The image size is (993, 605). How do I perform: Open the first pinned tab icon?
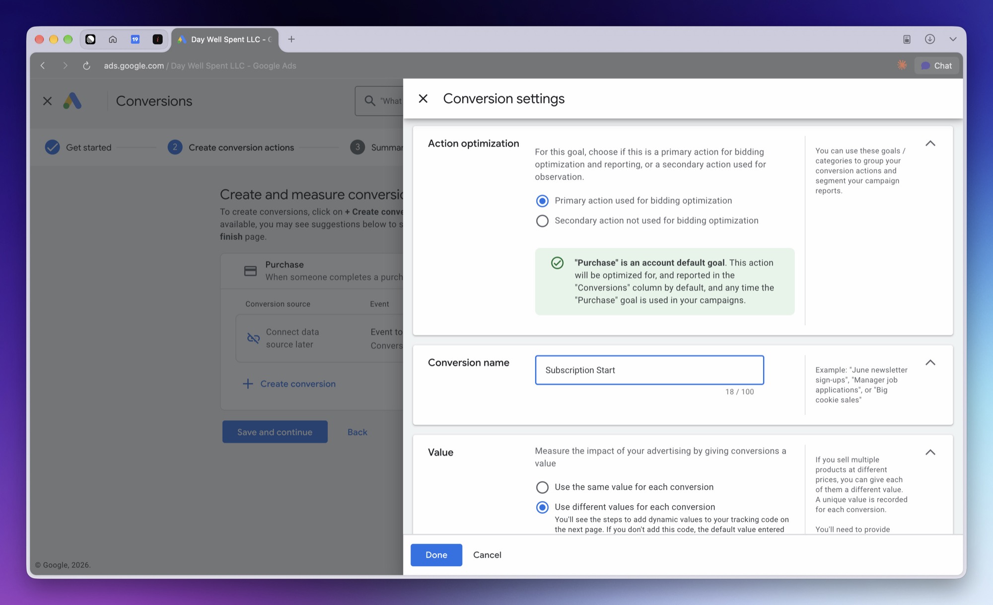tap(90, 39)
